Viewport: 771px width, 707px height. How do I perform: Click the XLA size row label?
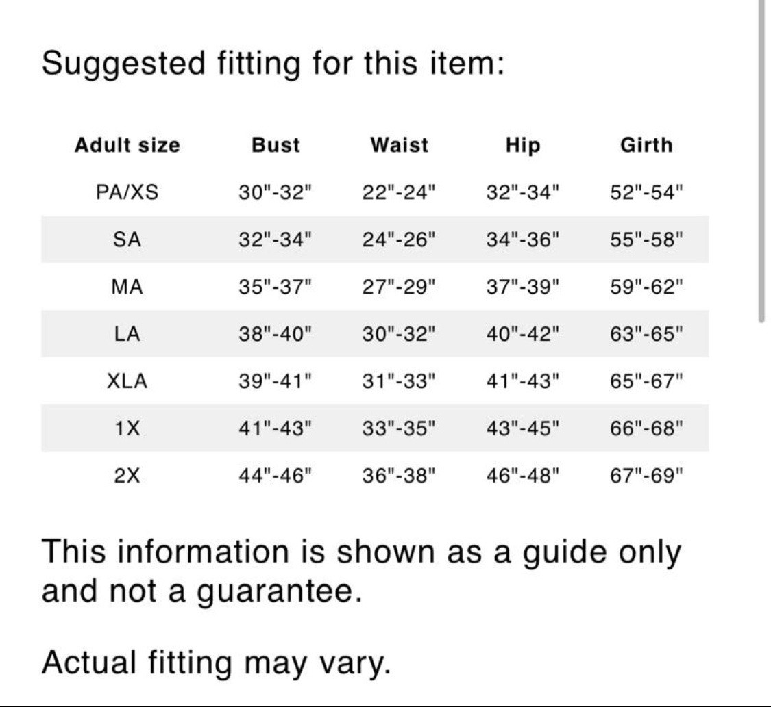(127, 381)
